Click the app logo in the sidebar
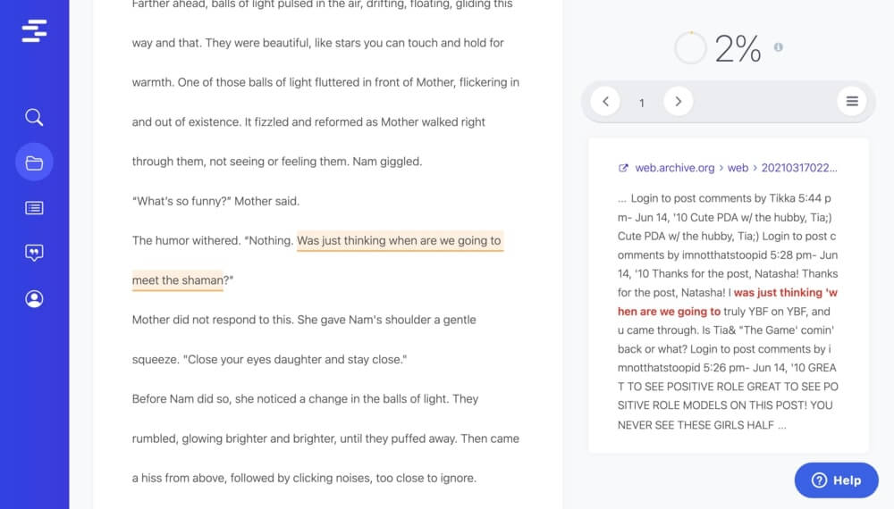Image resolution: width=894 pixels, height=509 pixels. pyautogui.click(x=34, y=31)
